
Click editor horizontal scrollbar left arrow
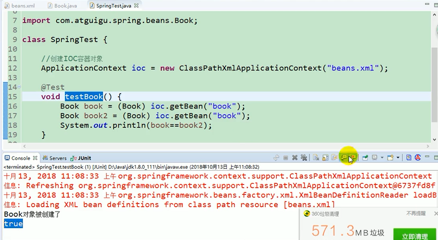pos(25,146)
